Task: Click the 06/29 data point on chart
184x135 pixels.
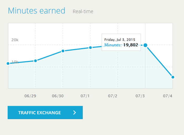Action: [x=35, y=61]
